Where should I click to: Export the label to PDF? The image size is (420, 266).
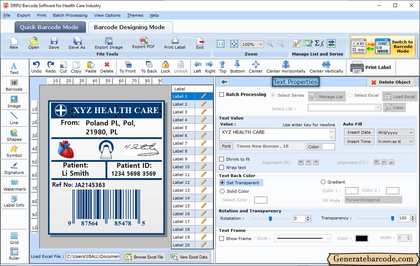[143, 43]
